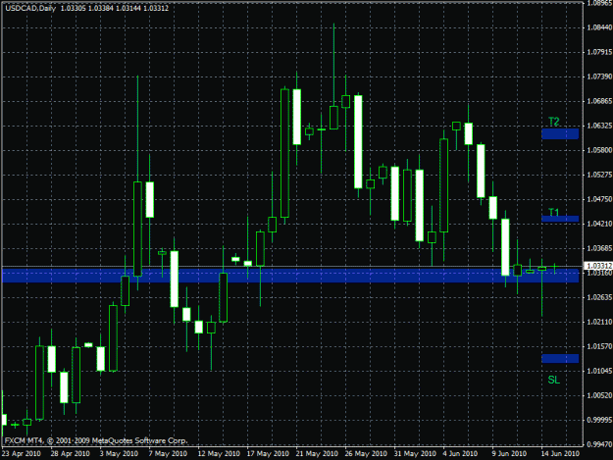
Task: Click the T1 target label
Action: tap(553, 212)
